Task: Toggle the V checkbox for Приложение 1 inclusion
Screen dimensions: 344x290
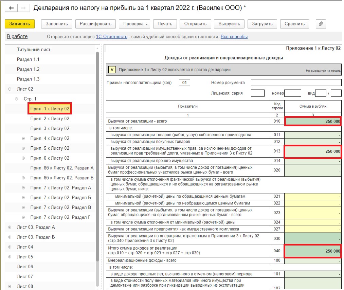Action: 112,70
